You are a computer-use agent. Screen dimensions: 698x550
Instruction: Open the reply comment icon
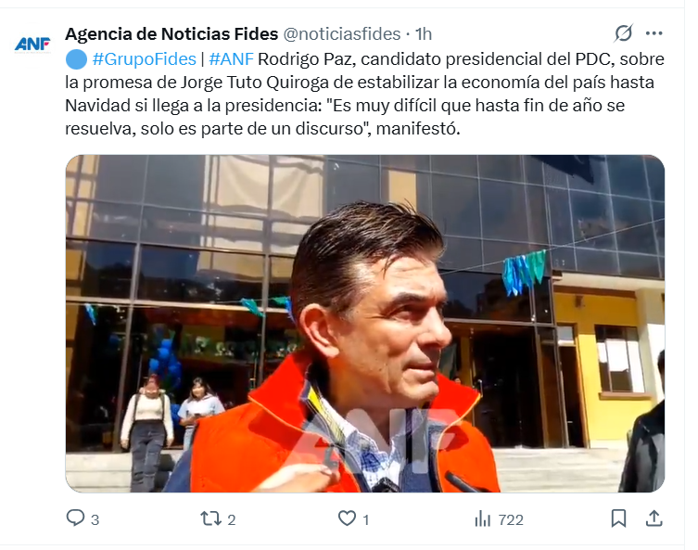tap(75, 518)
